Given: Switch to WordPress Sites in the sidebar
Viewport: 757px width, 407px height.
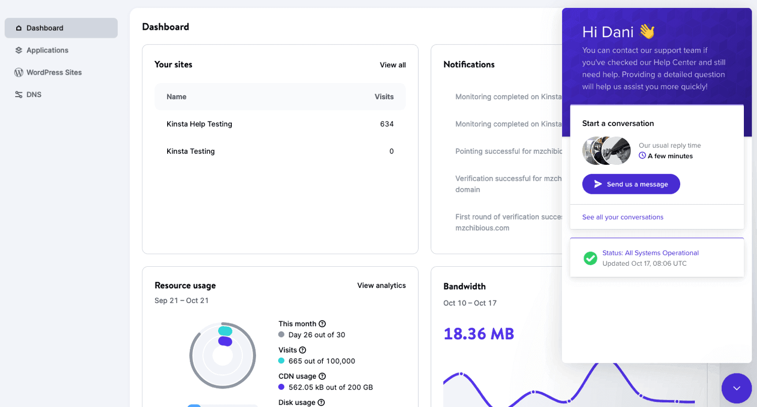Looking at the screenshot, I should (x=54, y=72).
